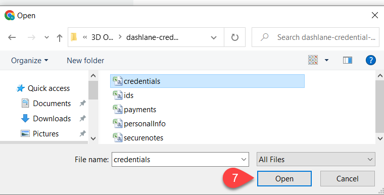Viewport: 384px width, 195px height.
Task: Open the recent locations dropdown arrow
Action: pyautogui.click(x=46, y=37)
